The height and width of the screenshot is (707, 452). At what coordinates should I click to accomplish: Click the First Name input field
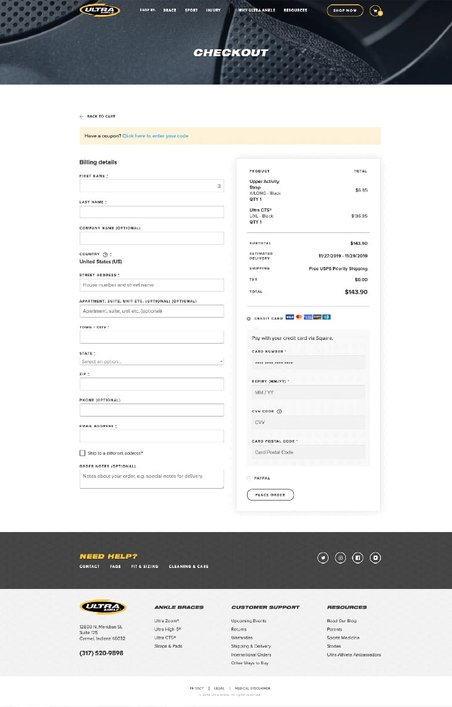pos(152,186)
